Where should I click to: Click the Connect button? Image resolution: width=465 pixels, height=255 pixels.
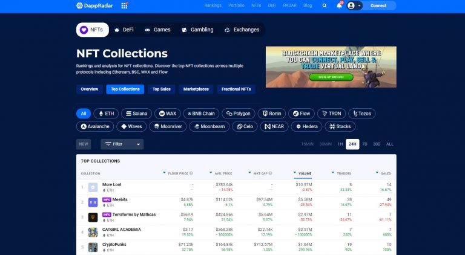[x=378, y=5]
